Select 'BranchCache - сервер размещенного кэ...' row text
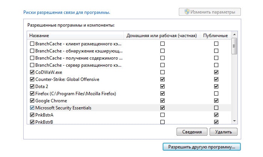Viewport: 263px width, 157px height. click(78, 65)
